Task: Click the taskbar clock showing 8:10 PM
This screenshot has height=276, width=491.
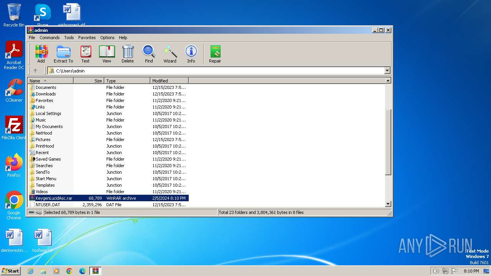Action: (471, 271)
